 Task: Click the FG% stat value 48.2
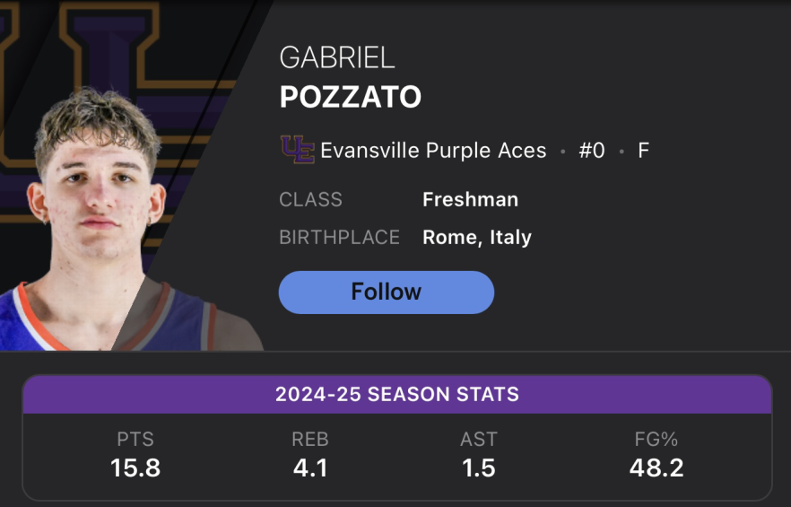[x=656, y=468]
